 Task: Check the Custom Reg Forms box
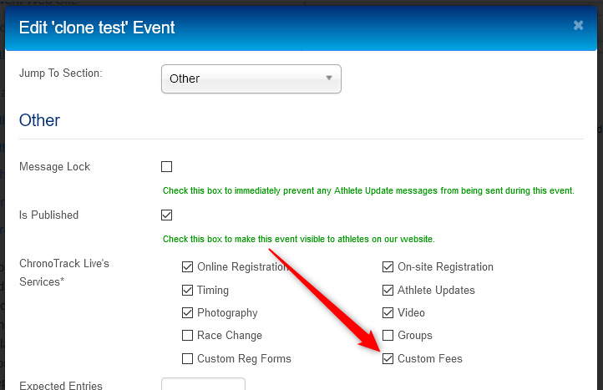[187, 358]
